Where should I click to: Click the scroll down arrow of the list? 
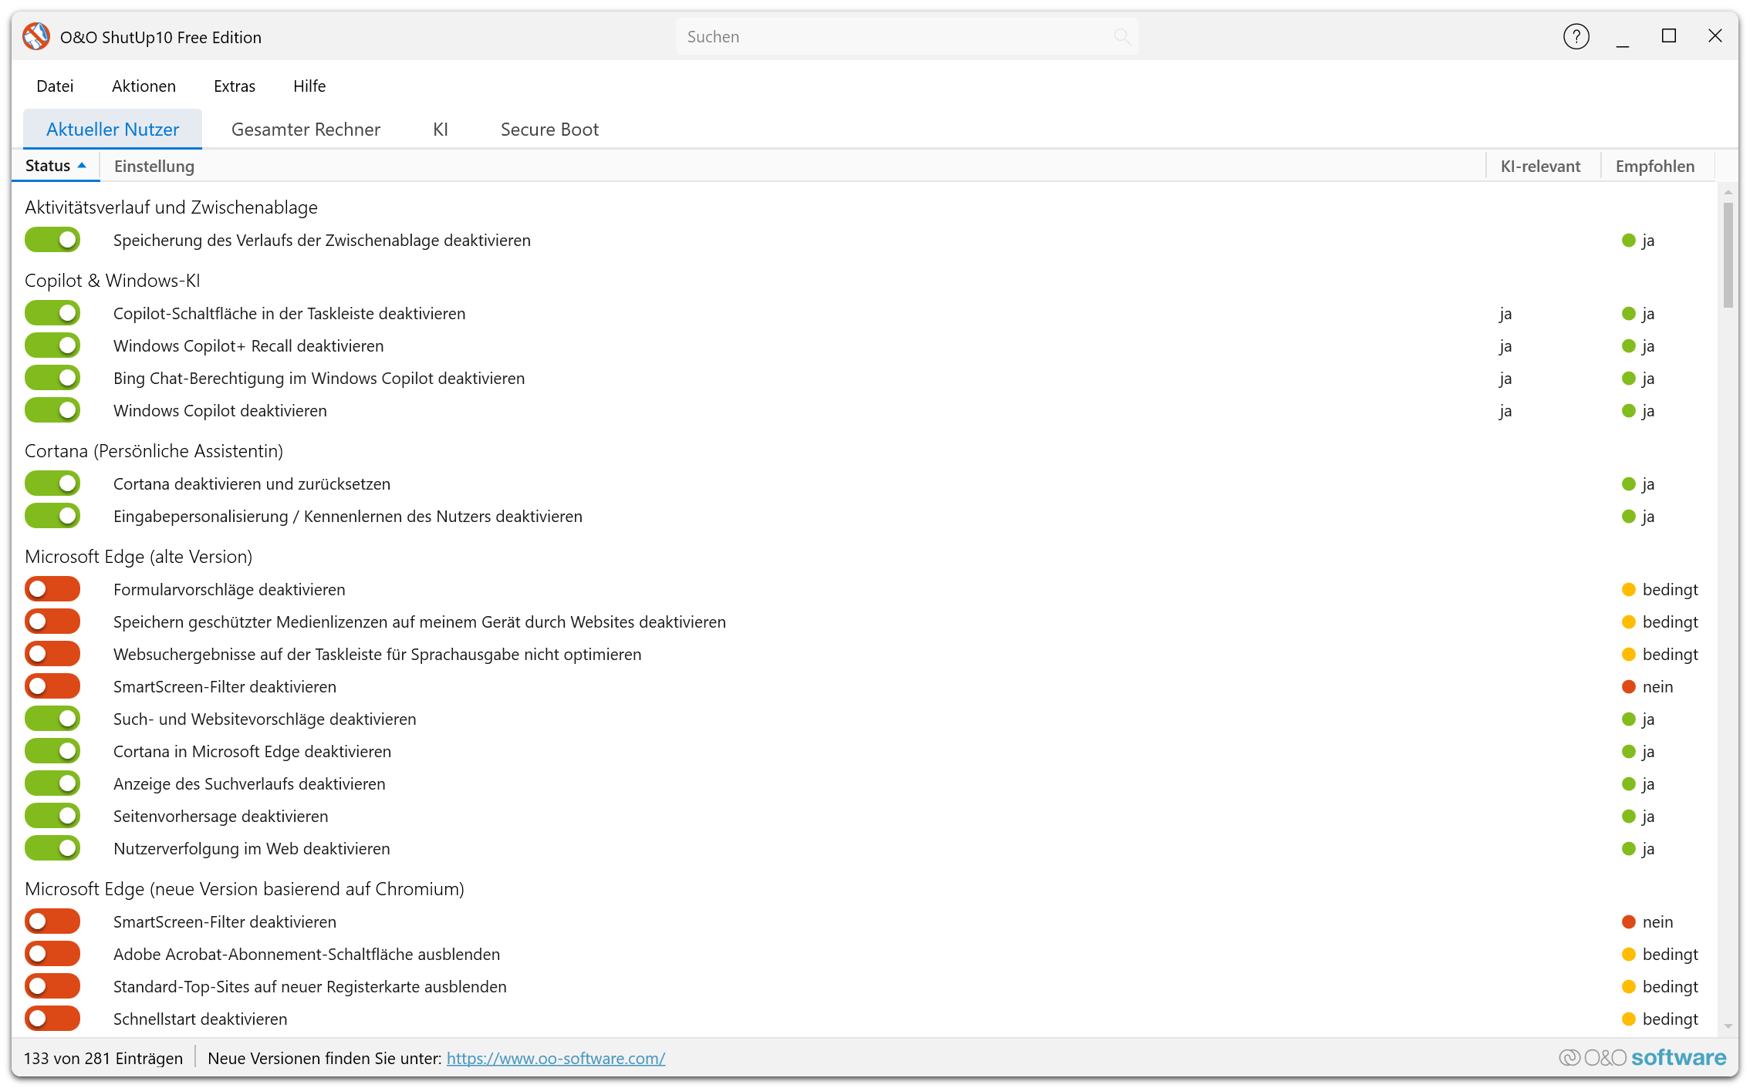(x=1728, y=1026)
